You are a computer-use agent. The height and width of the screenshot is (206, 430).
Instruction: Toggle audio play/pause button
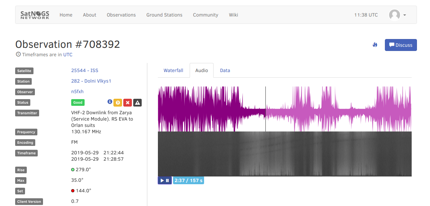coord(165,180)
